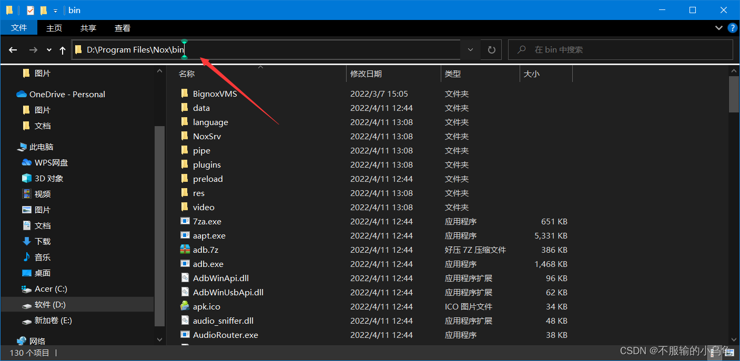Open 网络 in the navigation pane
Viewport: 740px width, 361px height.
(37, 342)
